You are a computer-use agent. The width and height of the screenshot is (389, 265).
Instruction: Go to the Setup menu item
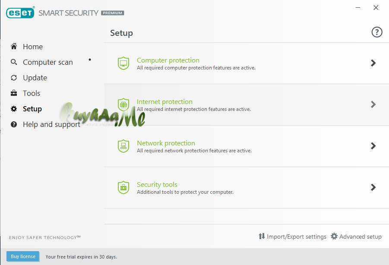click(x=32, y=109)
